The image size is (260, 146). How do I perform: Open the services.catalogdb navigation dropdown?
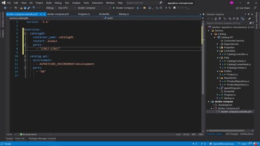pyautogui.click(x=56, y=18)
